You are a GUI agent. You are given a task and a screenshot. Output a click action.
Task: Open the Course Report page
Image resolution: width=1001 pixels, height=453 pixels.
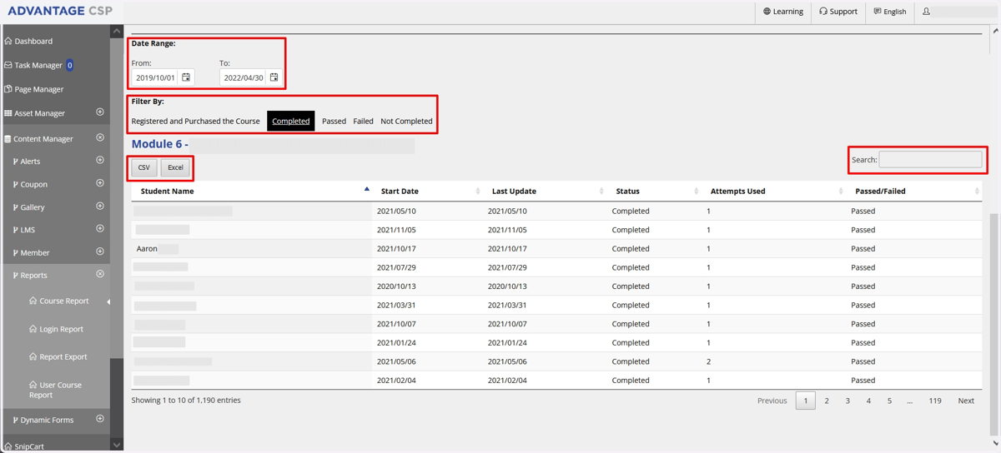point(64,301)
